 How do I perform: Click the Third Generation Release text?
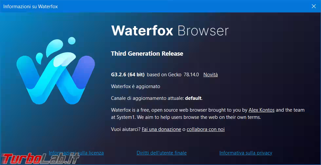pyautogui.click(x=147, y=54)
